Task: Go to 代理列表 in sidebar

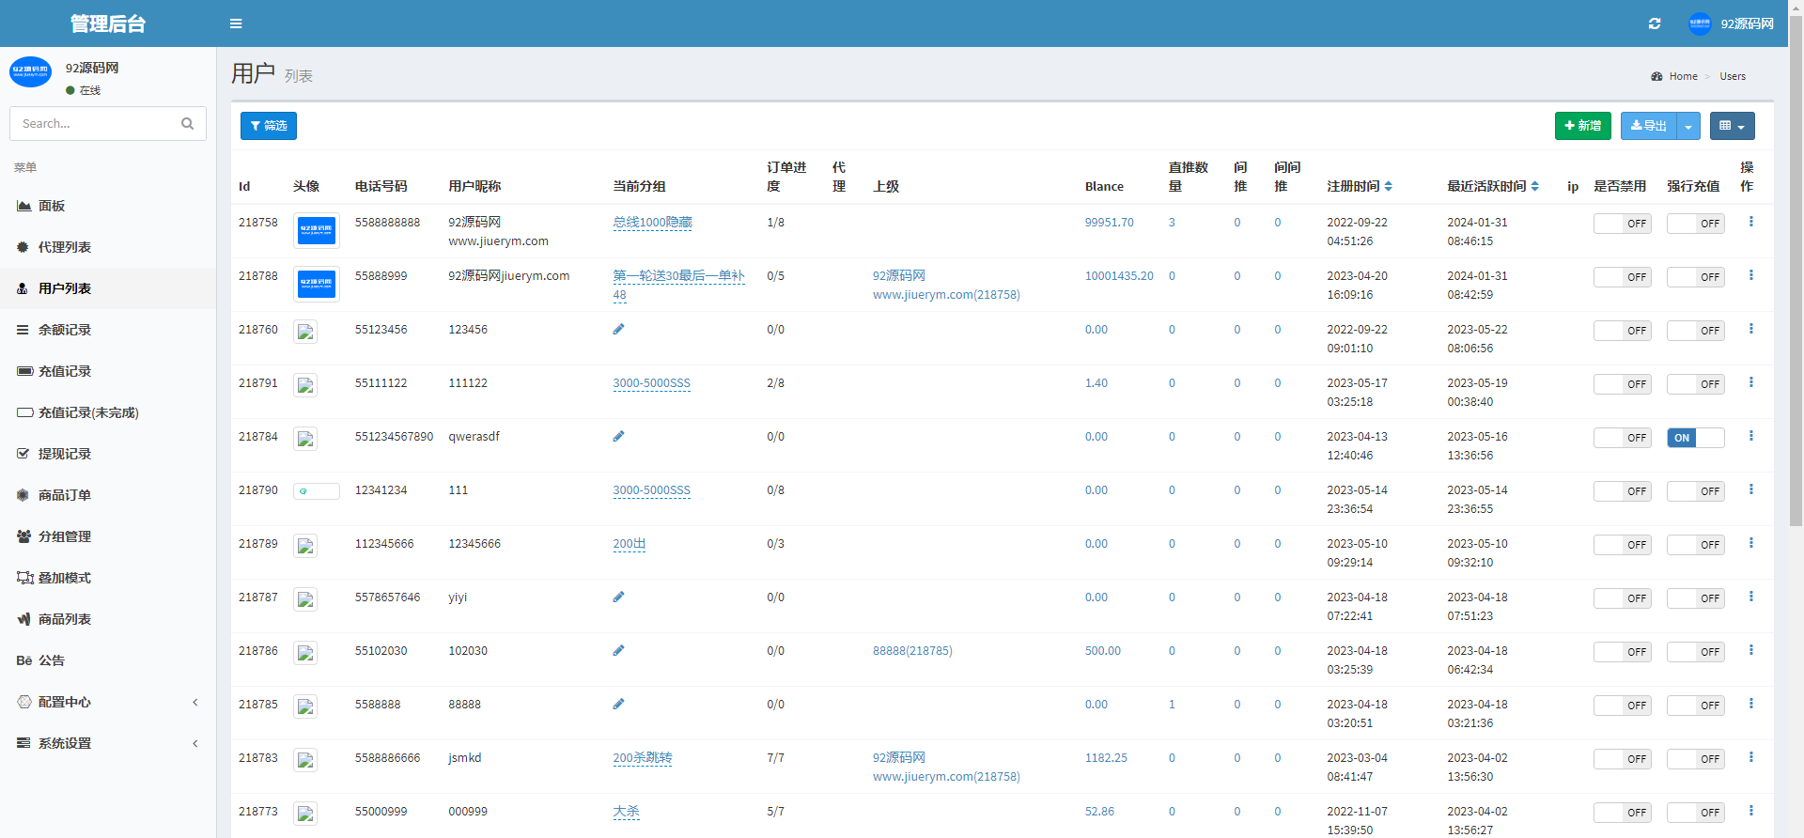Action: coord(108,247)
